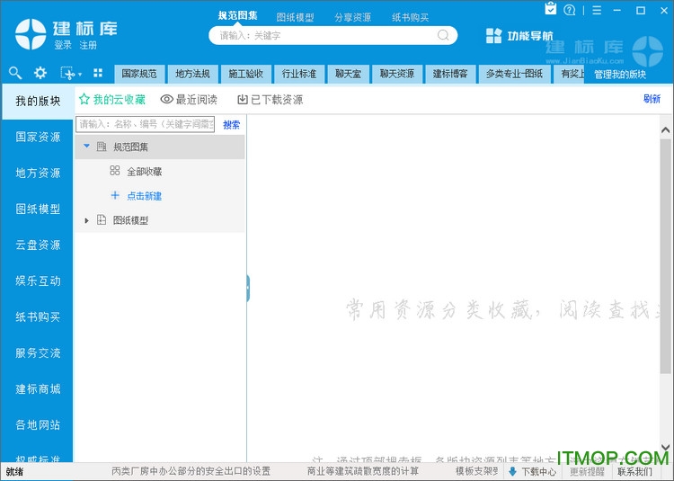Open the 施工验收 tab
The image size is (674, 481).
[245, 74]
